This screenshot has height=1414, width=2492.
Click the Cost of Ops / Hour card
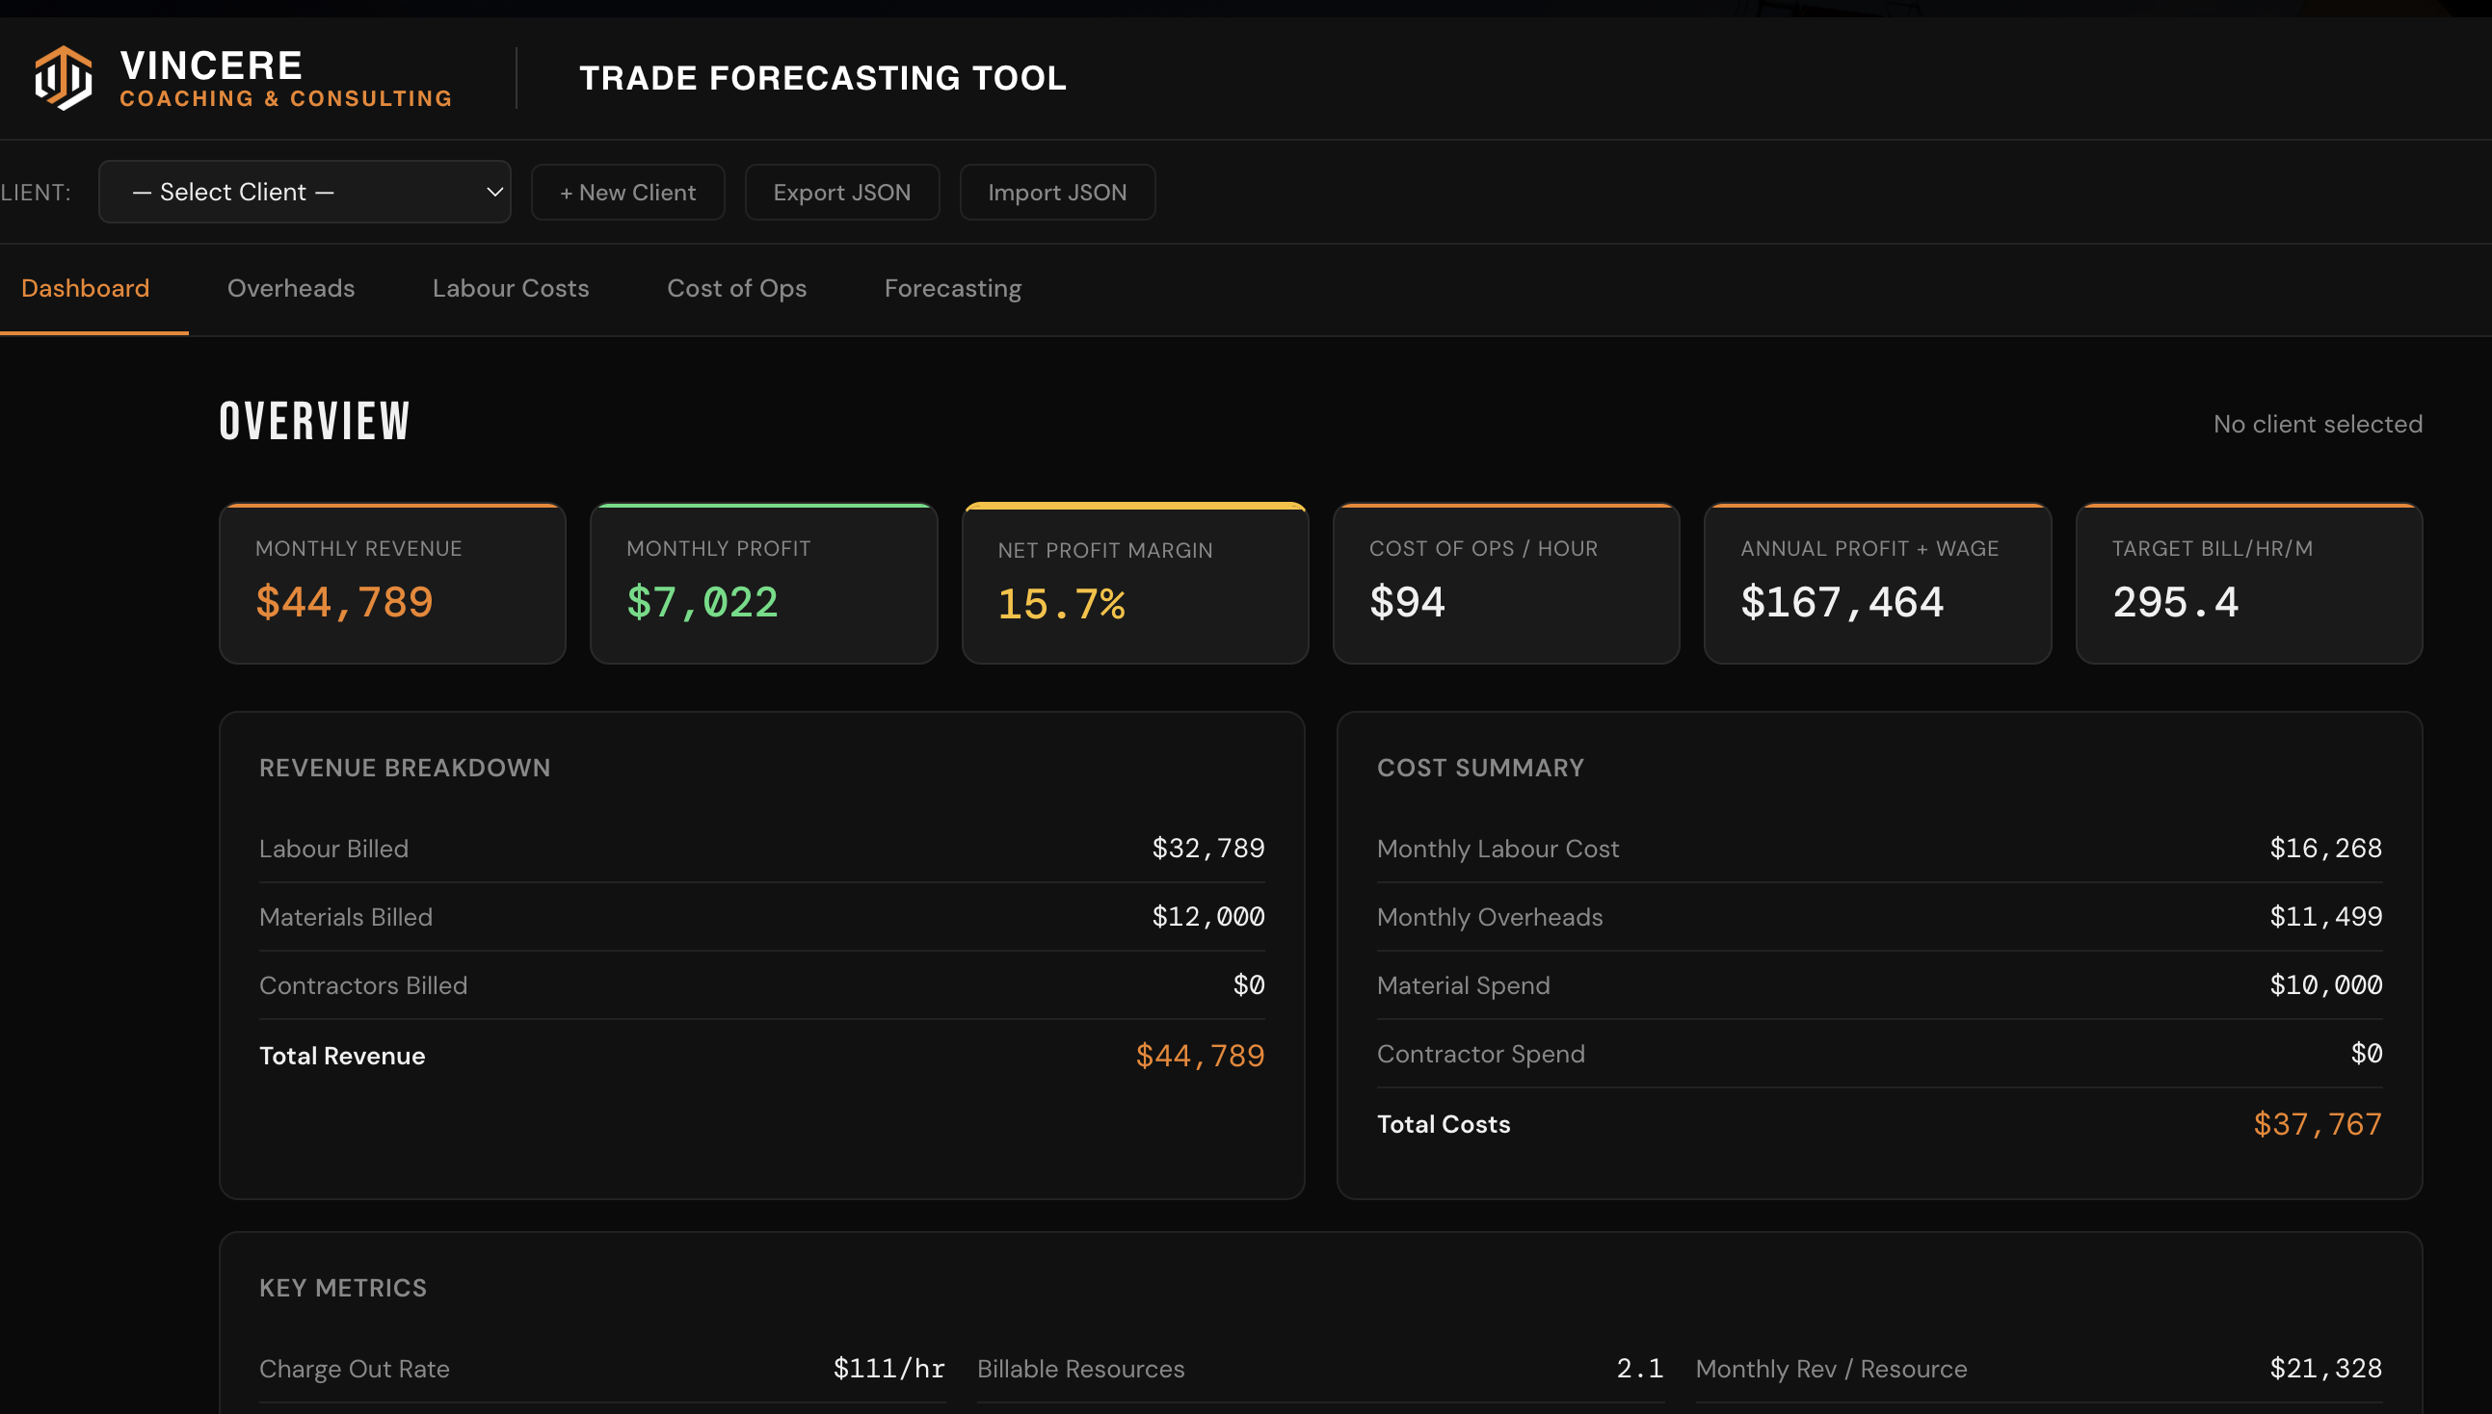(1506, 584)
